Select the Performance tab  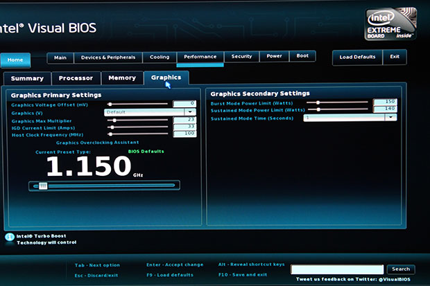click(200, 57)
